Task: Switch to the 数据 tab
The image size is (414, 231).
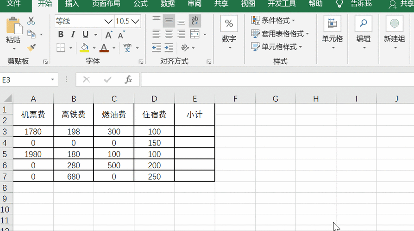Action: 168,4
